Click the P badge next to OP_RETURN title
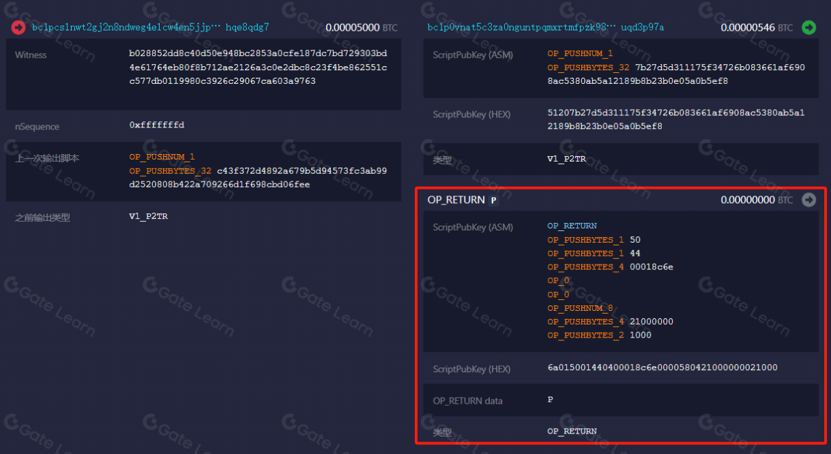Viewport: 831px width, 454px height. pyautogui.click(x=493, y=200)
